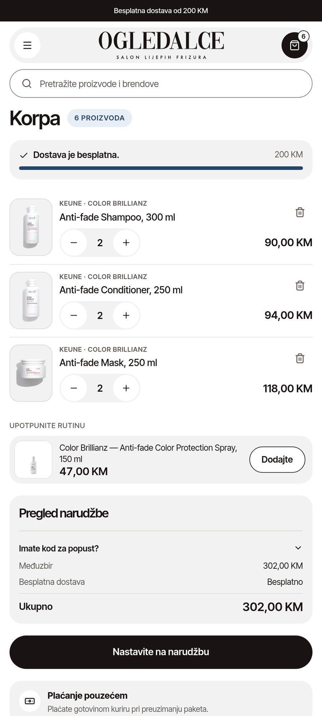Focus the product search field

coord(161,83)
